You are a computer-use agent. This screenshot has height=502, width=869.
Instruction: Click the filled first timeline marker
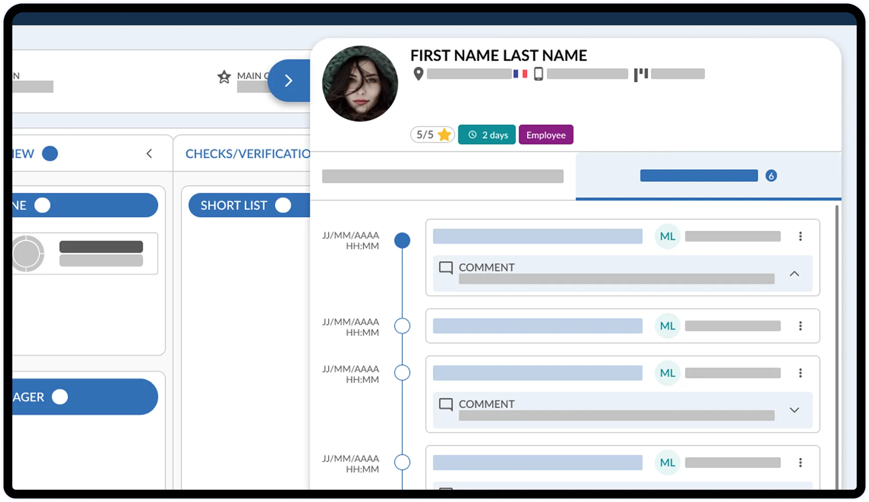coord(402,240)
